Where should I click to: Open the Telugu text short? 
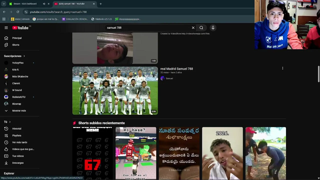(x=179, y=153)
